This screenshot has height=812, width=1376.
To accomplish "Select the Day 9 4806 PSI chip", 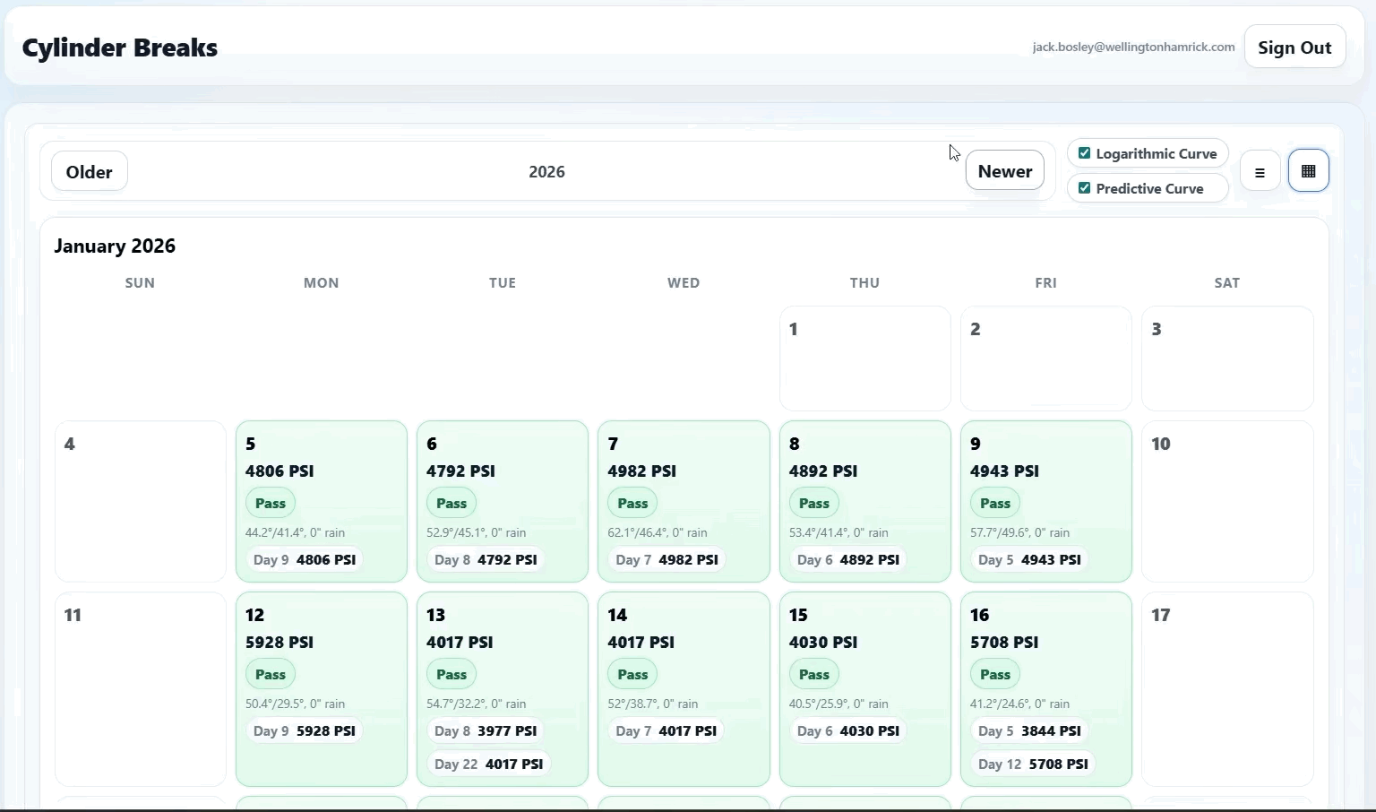I will pos(305,559).
